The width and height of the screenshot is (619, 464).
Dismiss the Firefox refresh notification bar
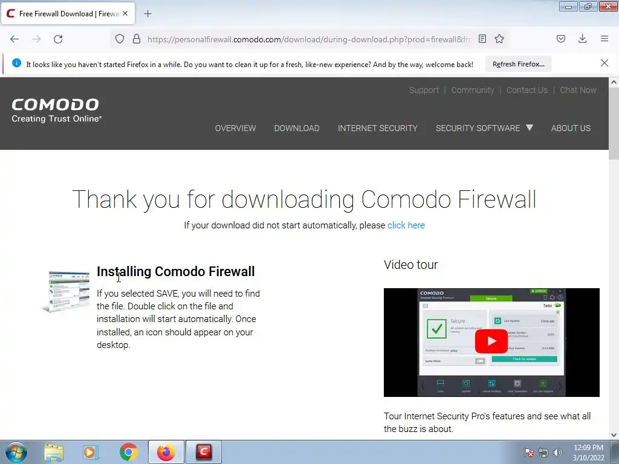(604, 63)
